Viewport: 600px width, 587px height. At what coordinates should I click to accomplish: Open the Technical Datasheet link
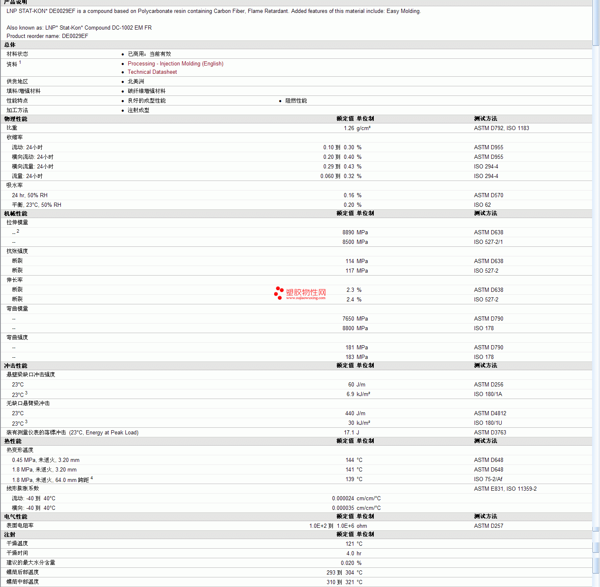pos(152,72)
